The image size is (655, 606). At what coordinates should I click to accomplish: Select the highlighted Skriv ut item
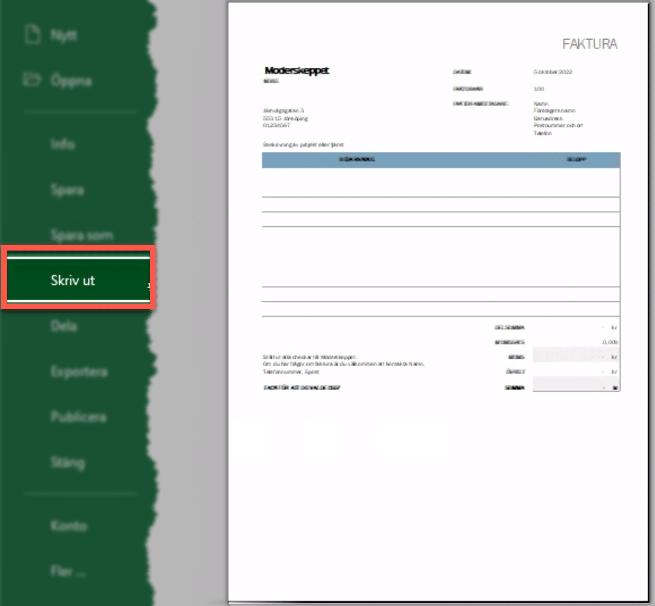point(73,280)
